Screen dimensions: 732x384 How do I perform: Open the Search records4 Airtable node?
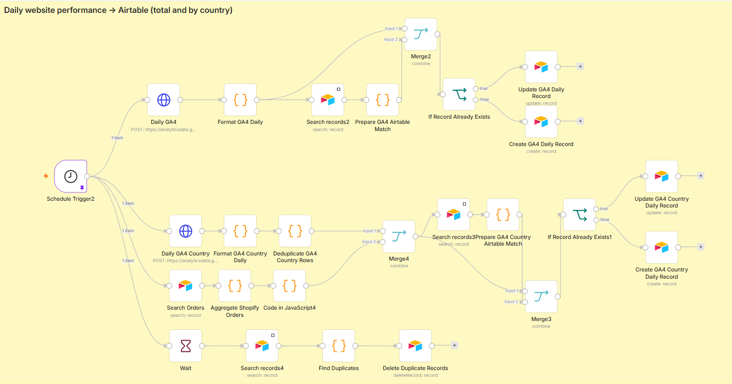(x=262, y=346)
